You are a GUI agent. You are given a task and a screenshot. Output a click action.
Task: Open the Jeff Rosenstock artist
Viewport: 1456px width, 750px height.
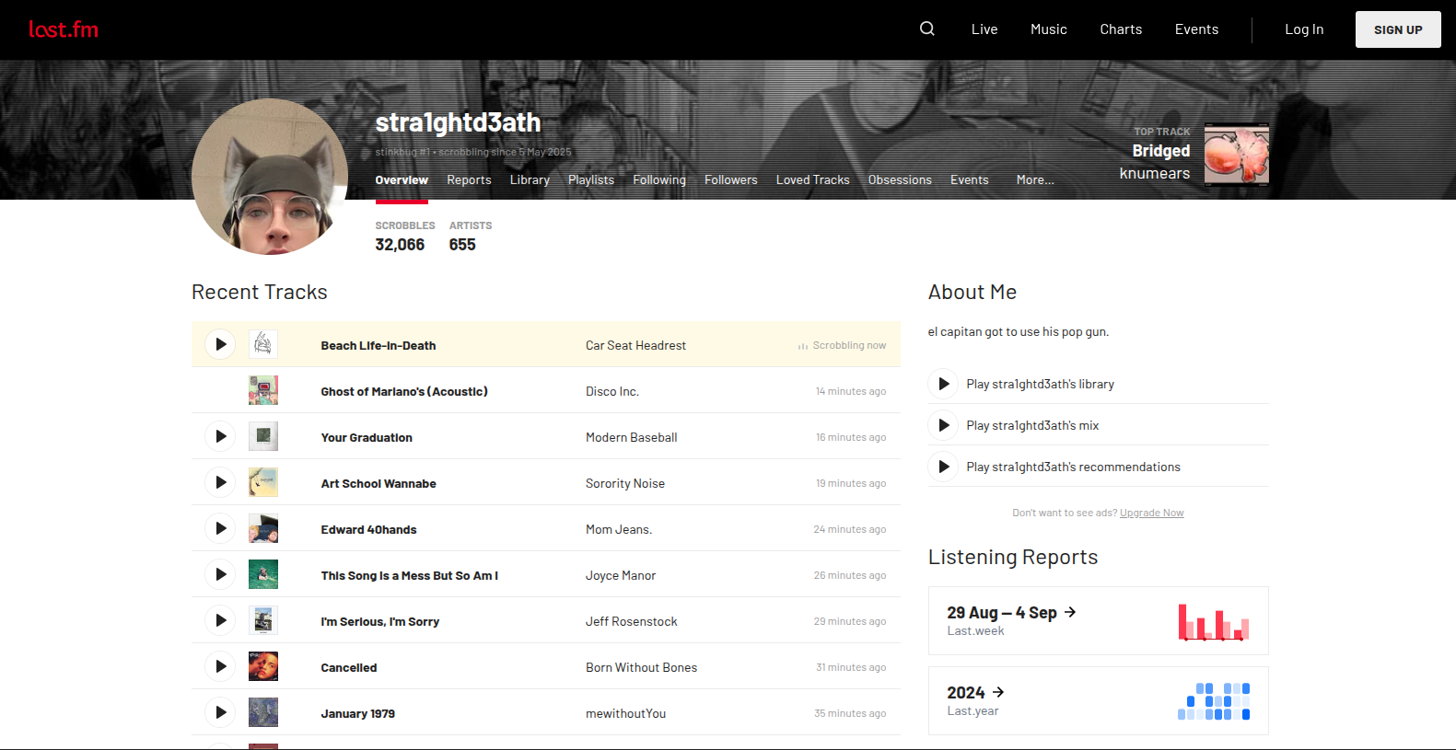632,621
